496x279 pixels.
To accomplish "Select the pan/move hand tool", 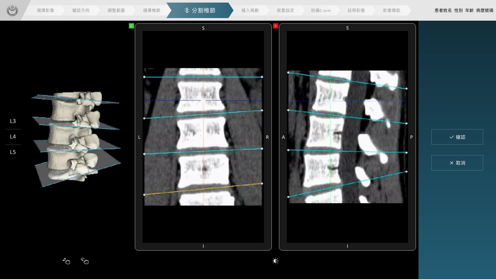I will click(x=66, y=261).
